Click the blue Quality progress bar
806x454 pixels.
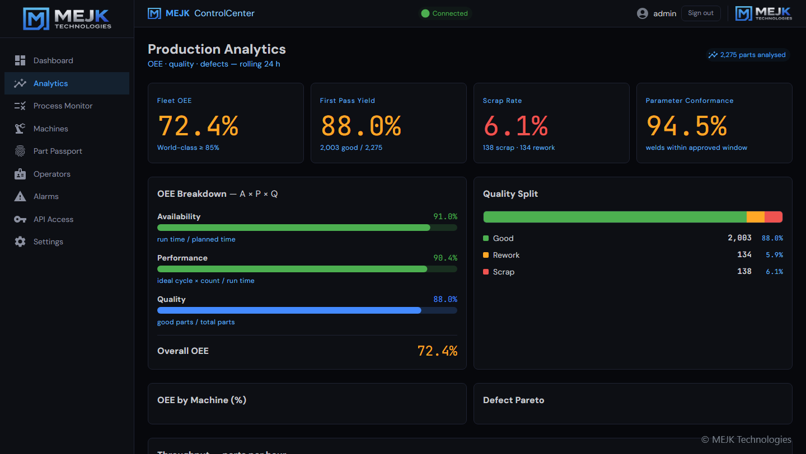pos(307,310)
